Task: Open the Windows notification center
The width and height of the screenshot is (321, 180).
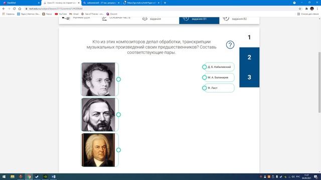Action: pos(315,176)
